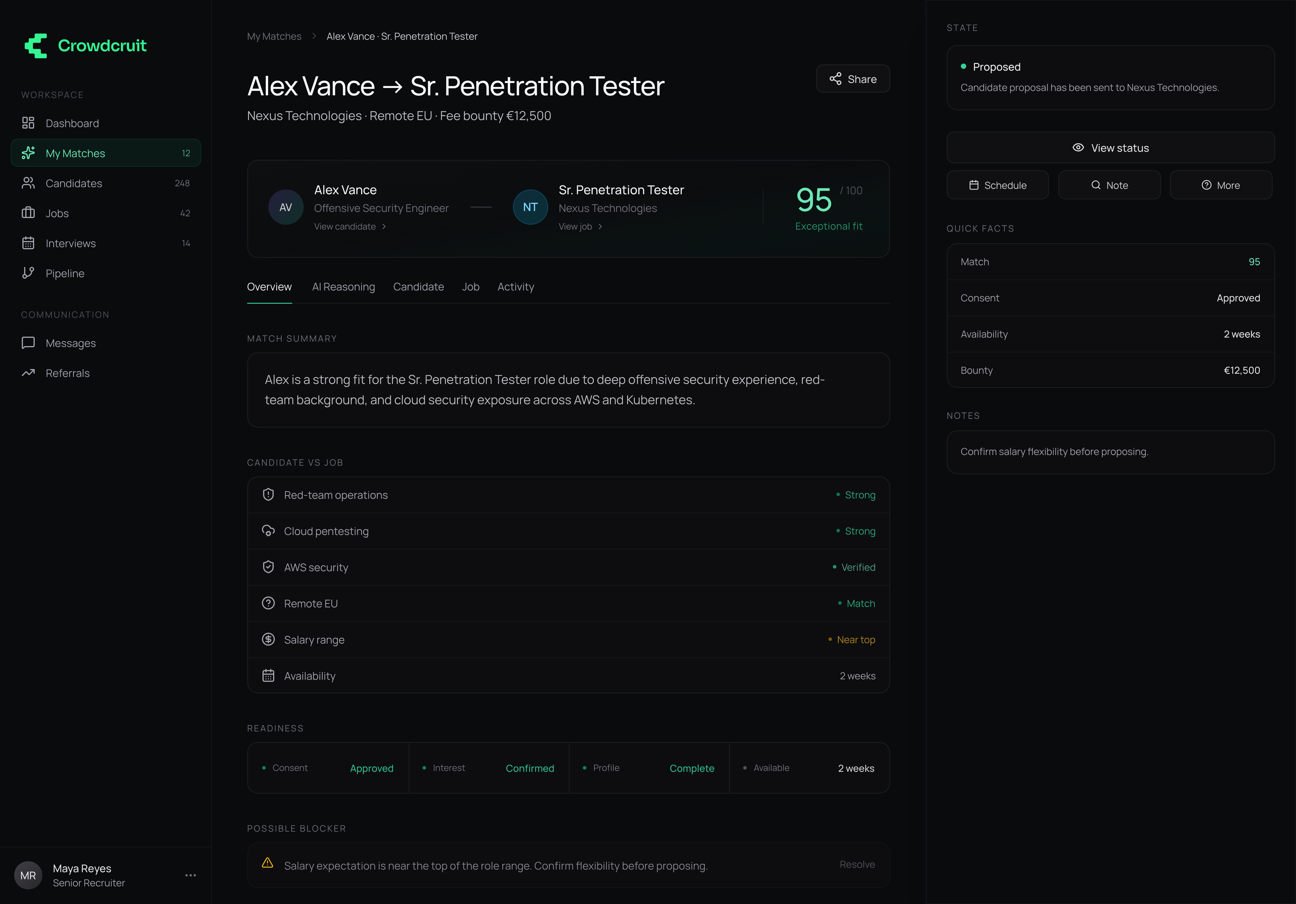Select My Matches sparkle icon

[x=28, y=153]
